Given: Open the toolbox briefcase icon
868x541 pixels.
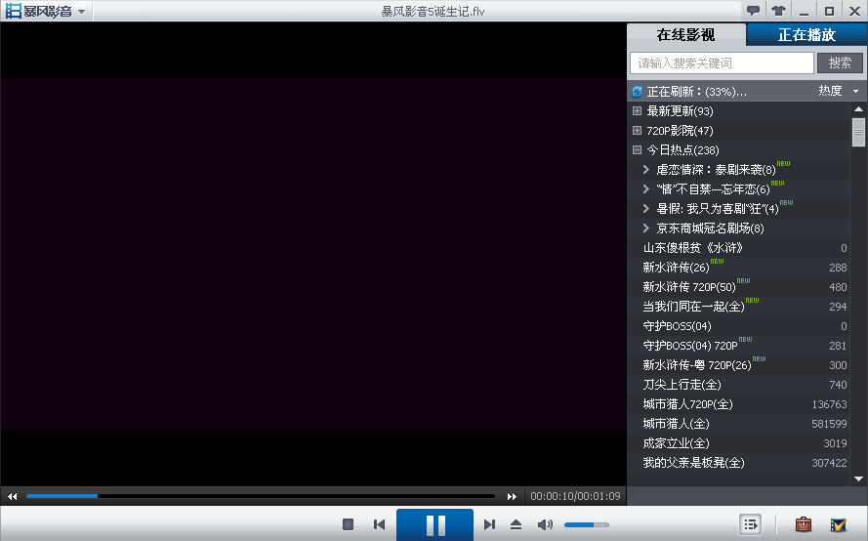Looking at the screenshot, I should click(x=804, y=523).
